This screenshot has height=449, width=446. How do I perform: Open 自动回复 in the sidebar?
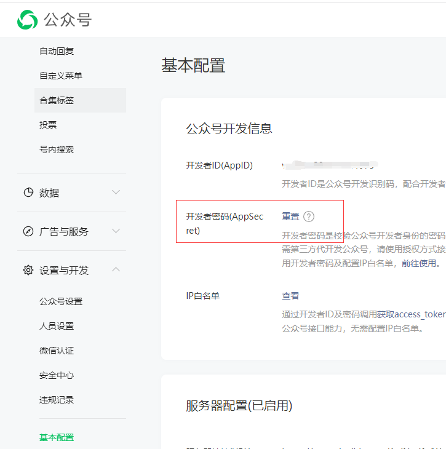point(57,51)
